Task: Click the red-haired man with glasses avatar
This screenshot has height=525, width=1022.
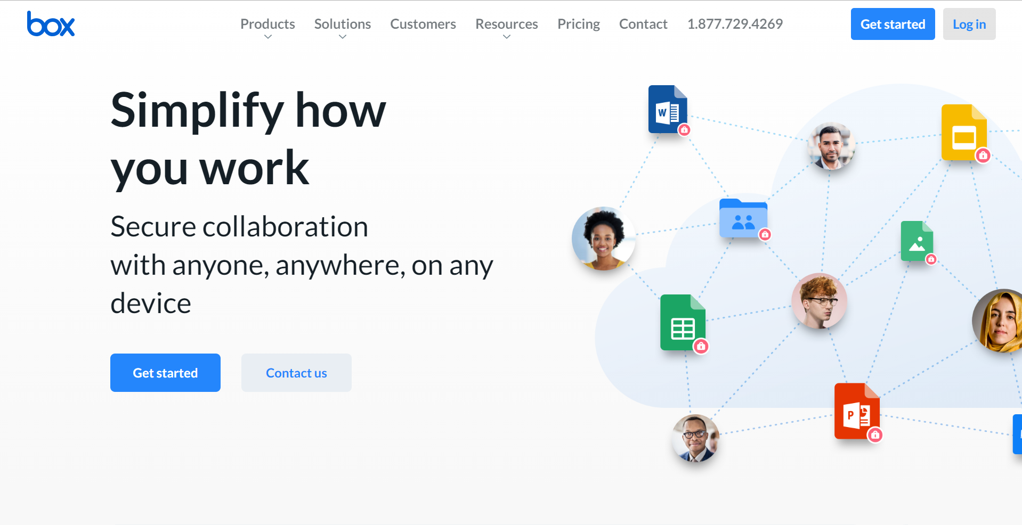Action: point(820,301)
